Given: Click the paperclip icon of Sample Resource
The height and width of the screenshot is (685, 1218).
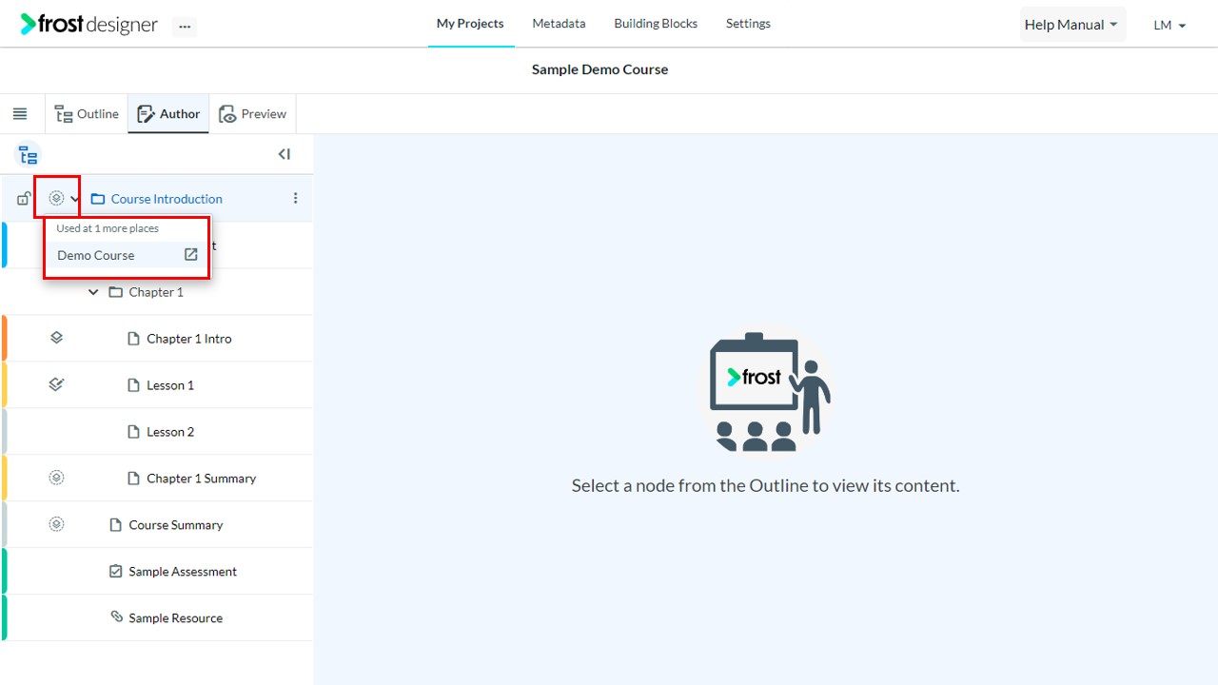Looking at the screenshot, I should (x=116, y=617).
